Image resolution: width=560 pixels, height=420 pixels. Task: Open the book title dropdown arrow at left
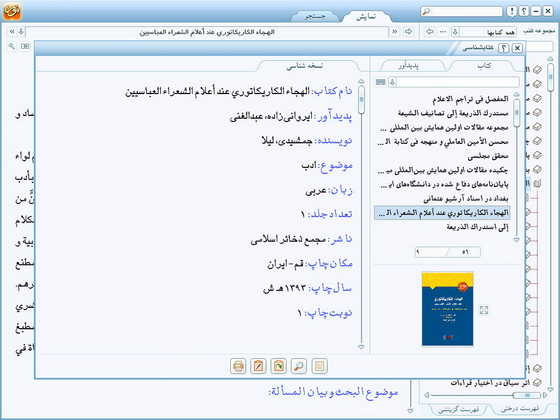(x=21, y=32)
